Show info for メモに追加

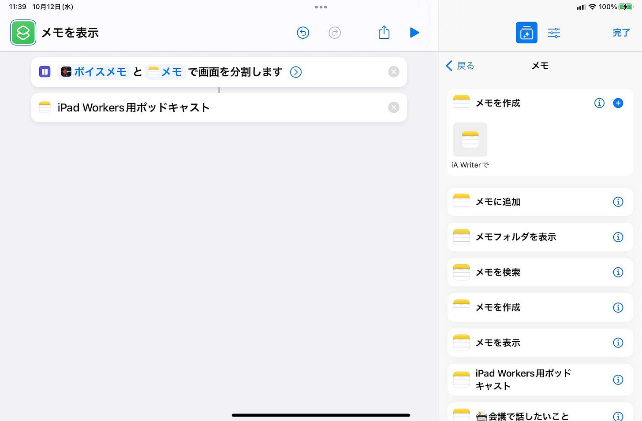click(x=618, y=202)
